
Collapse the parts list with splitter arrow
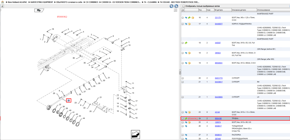point(180,72)
